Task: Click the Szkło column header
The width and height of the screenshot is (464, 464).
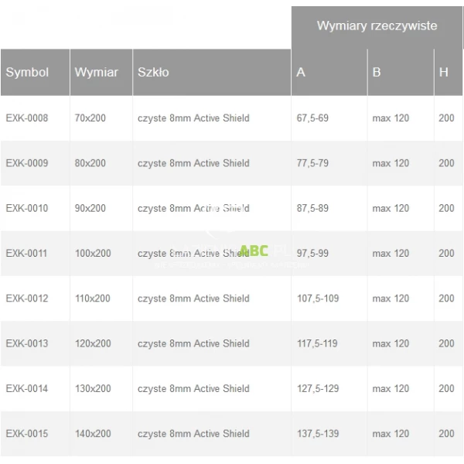Action: [x=153, y=72]
